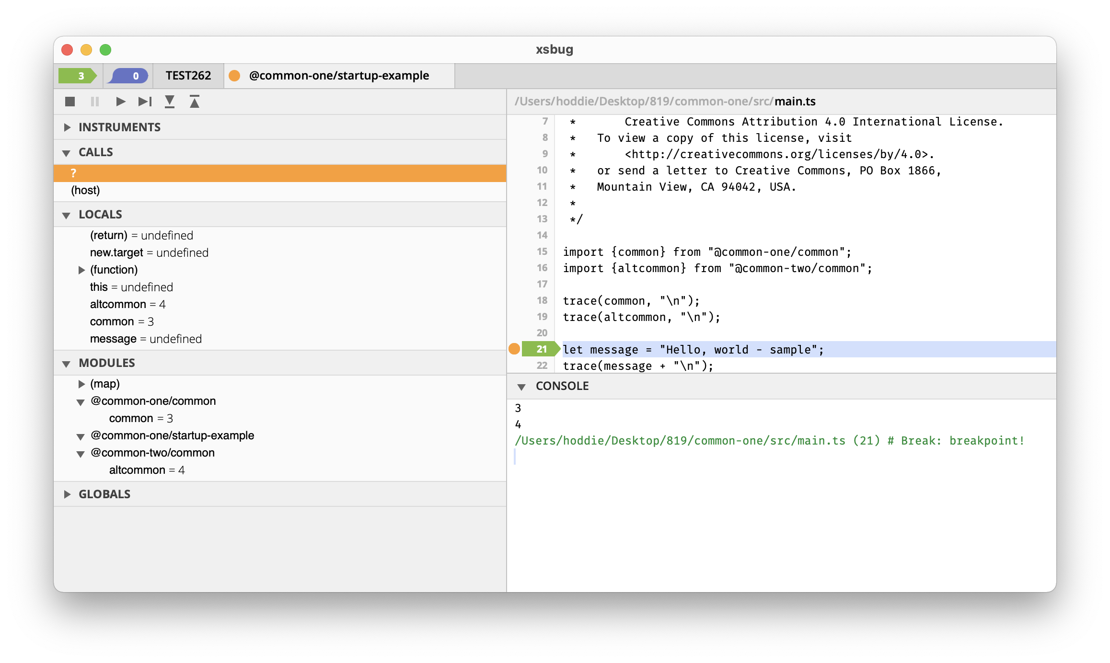Click the Kill (stop) debugger icon
1110x663 pixels.
70,101
